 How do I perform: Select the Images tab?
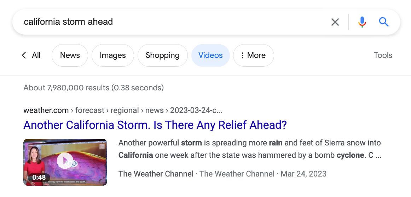click(x=112, y=55)
